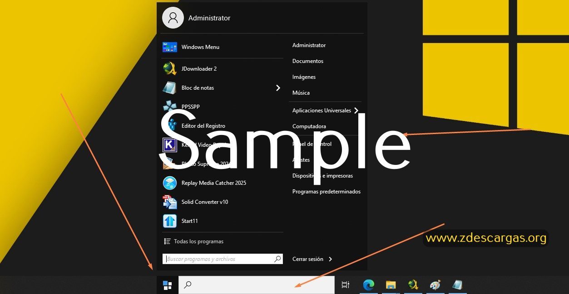The height and width of the screenshot is (294, 569).
Task: Open Computadora from the right column
Action: pyautogui.click(x=309, y=126)
